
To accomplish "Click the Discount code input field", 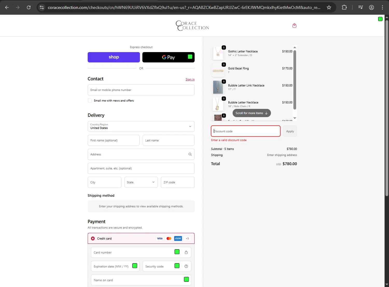I will point(246,131).
